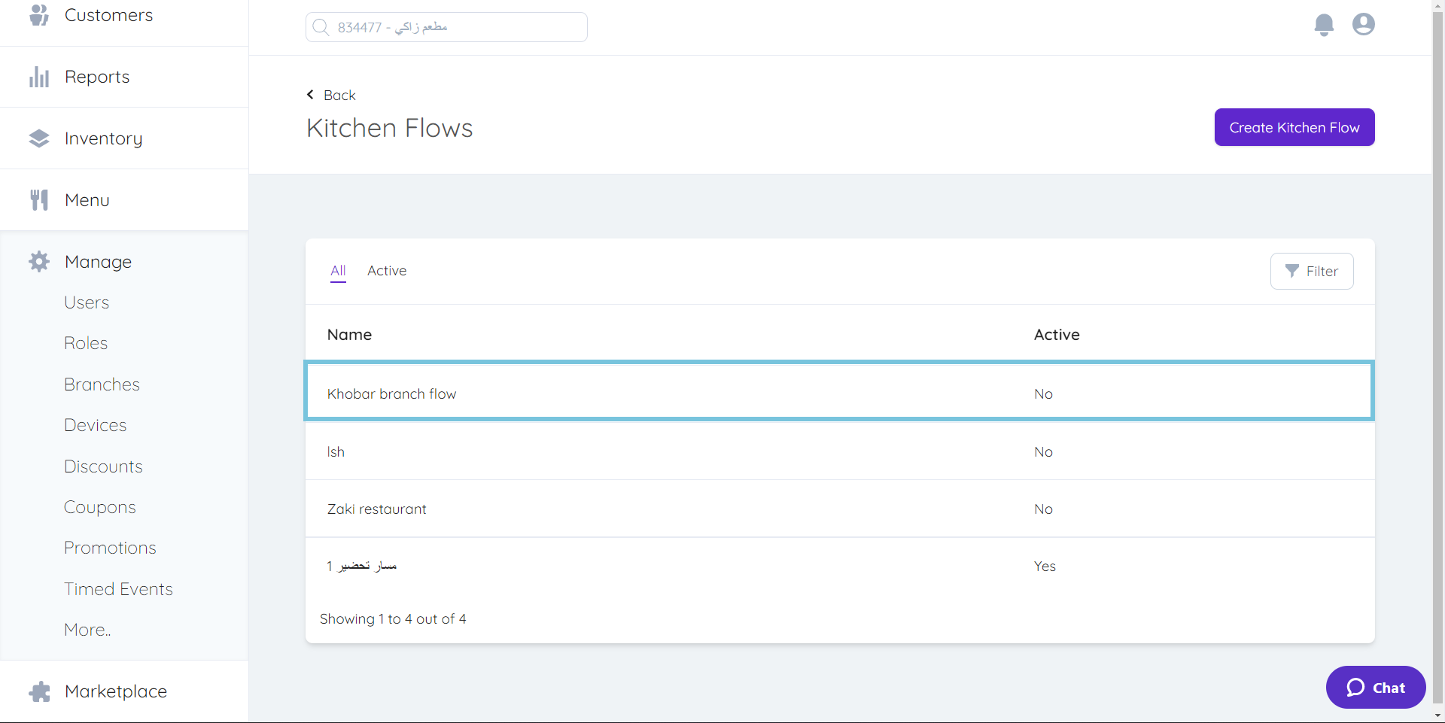Open the Timed Events section
The width and height of the screenshot is (1445, 723).
tap(118, 588)
